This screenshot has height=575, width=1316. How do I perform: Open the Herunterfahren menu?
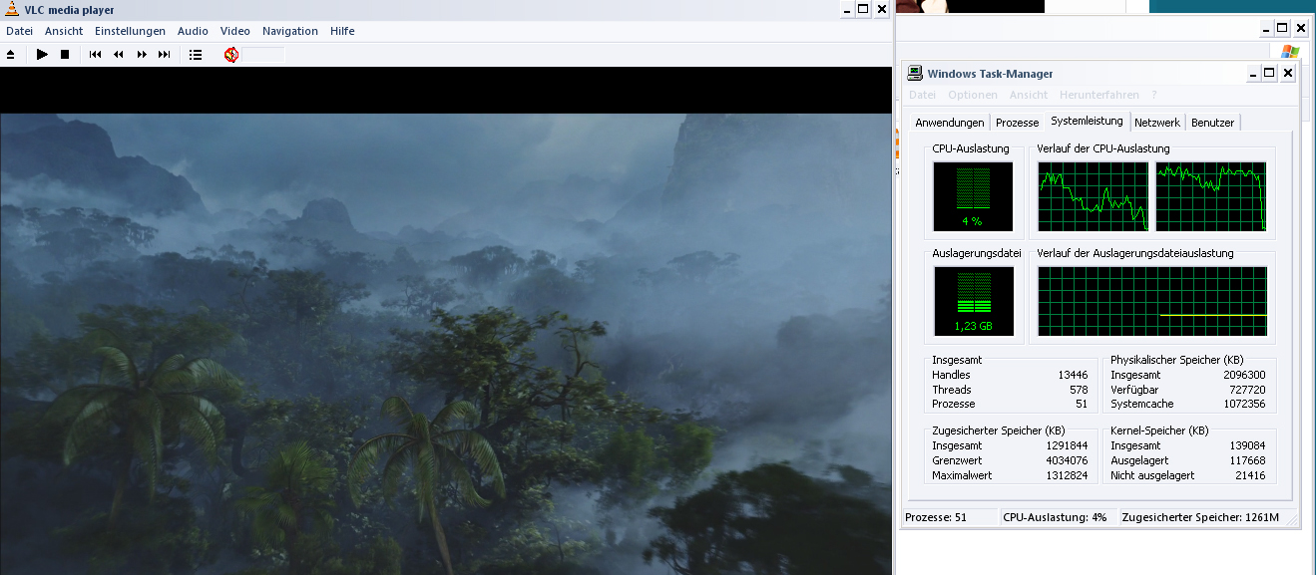(1099, 95)
